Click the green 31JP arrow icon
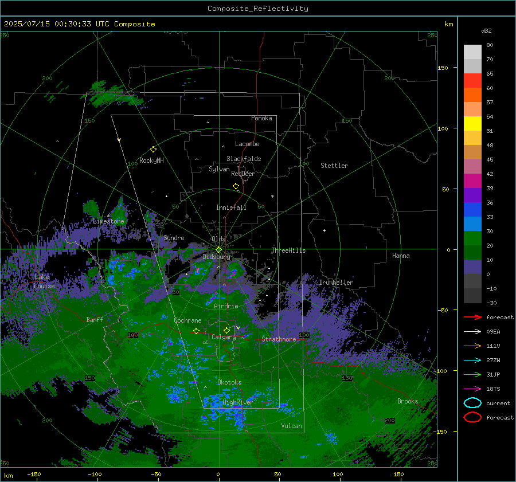Viewport: 516px width, 482px height. pyautogui.click(x=472, y=374)
